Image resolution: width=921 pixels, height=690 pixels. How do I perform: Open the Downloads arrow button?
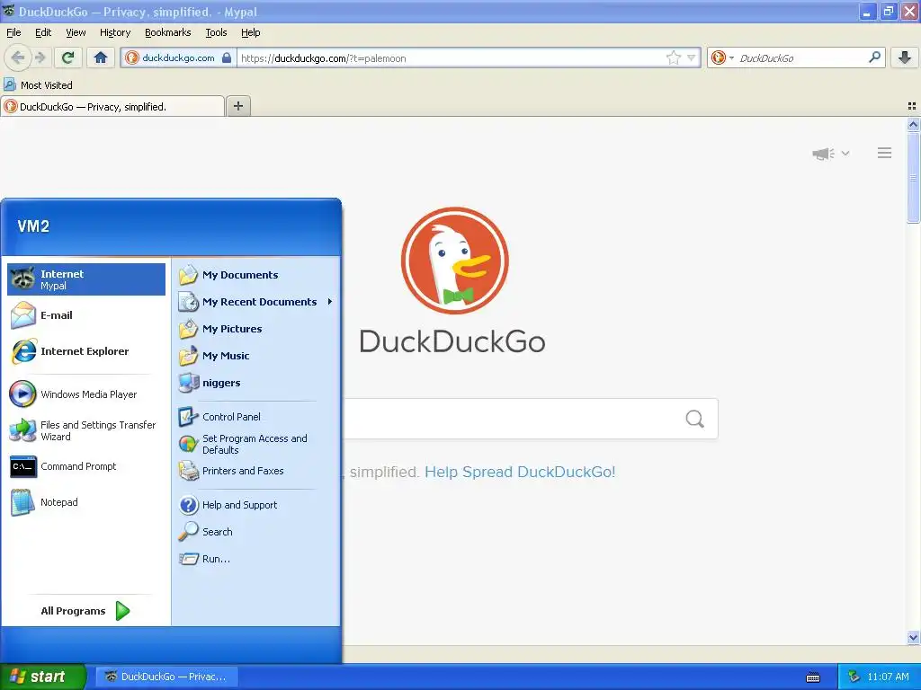(x=905, y=57)
